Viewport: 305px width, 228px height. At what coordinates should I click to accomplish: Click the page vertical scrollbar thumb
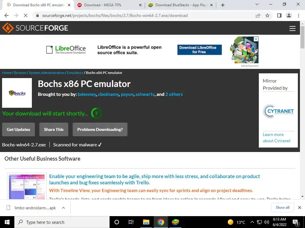302,37
